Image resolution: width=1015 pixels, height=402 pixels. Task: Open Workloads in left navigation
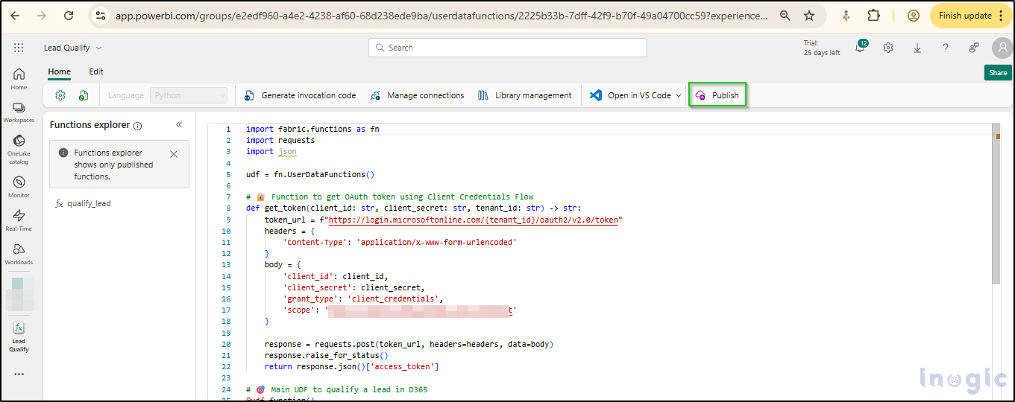19,253
